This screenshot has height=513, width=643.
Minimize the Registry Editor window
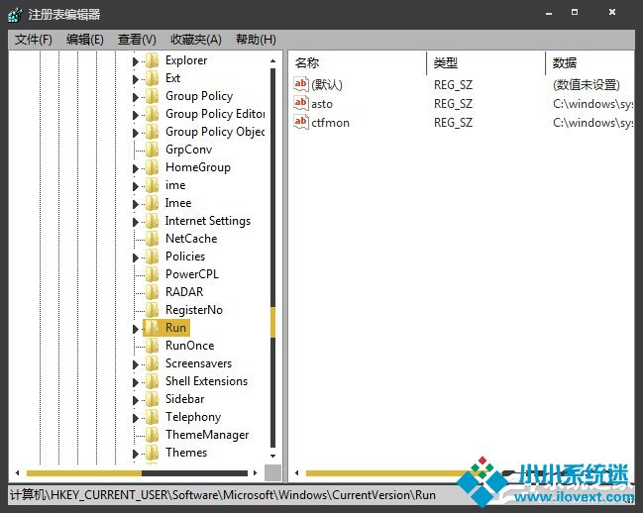coord(549,13)
